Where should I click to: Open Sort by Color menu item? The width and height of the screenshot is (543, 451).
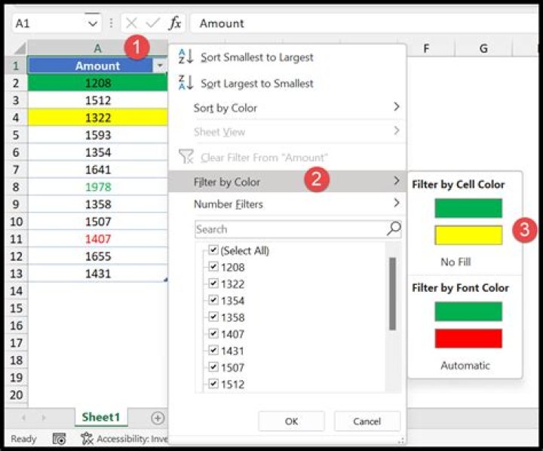pyautogui.click(x=287, y=108)
